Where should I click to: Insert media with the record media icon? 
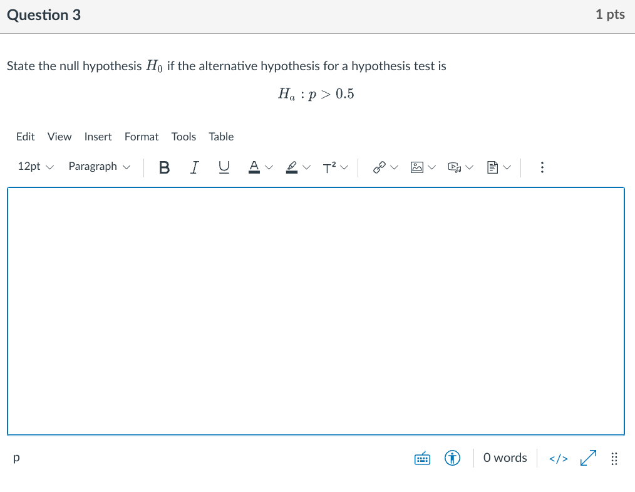coord(457,167)
